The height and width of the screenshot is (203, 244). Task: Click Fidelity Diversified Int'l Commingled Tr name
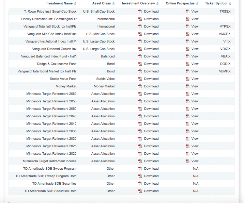tap(49, 19)
